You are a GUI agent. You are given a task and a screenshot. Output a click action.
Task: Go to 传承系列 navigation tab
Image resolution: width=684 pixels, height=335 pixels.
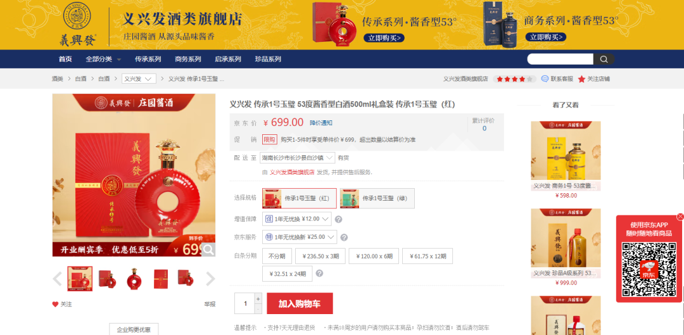click(x=148, y=60)
